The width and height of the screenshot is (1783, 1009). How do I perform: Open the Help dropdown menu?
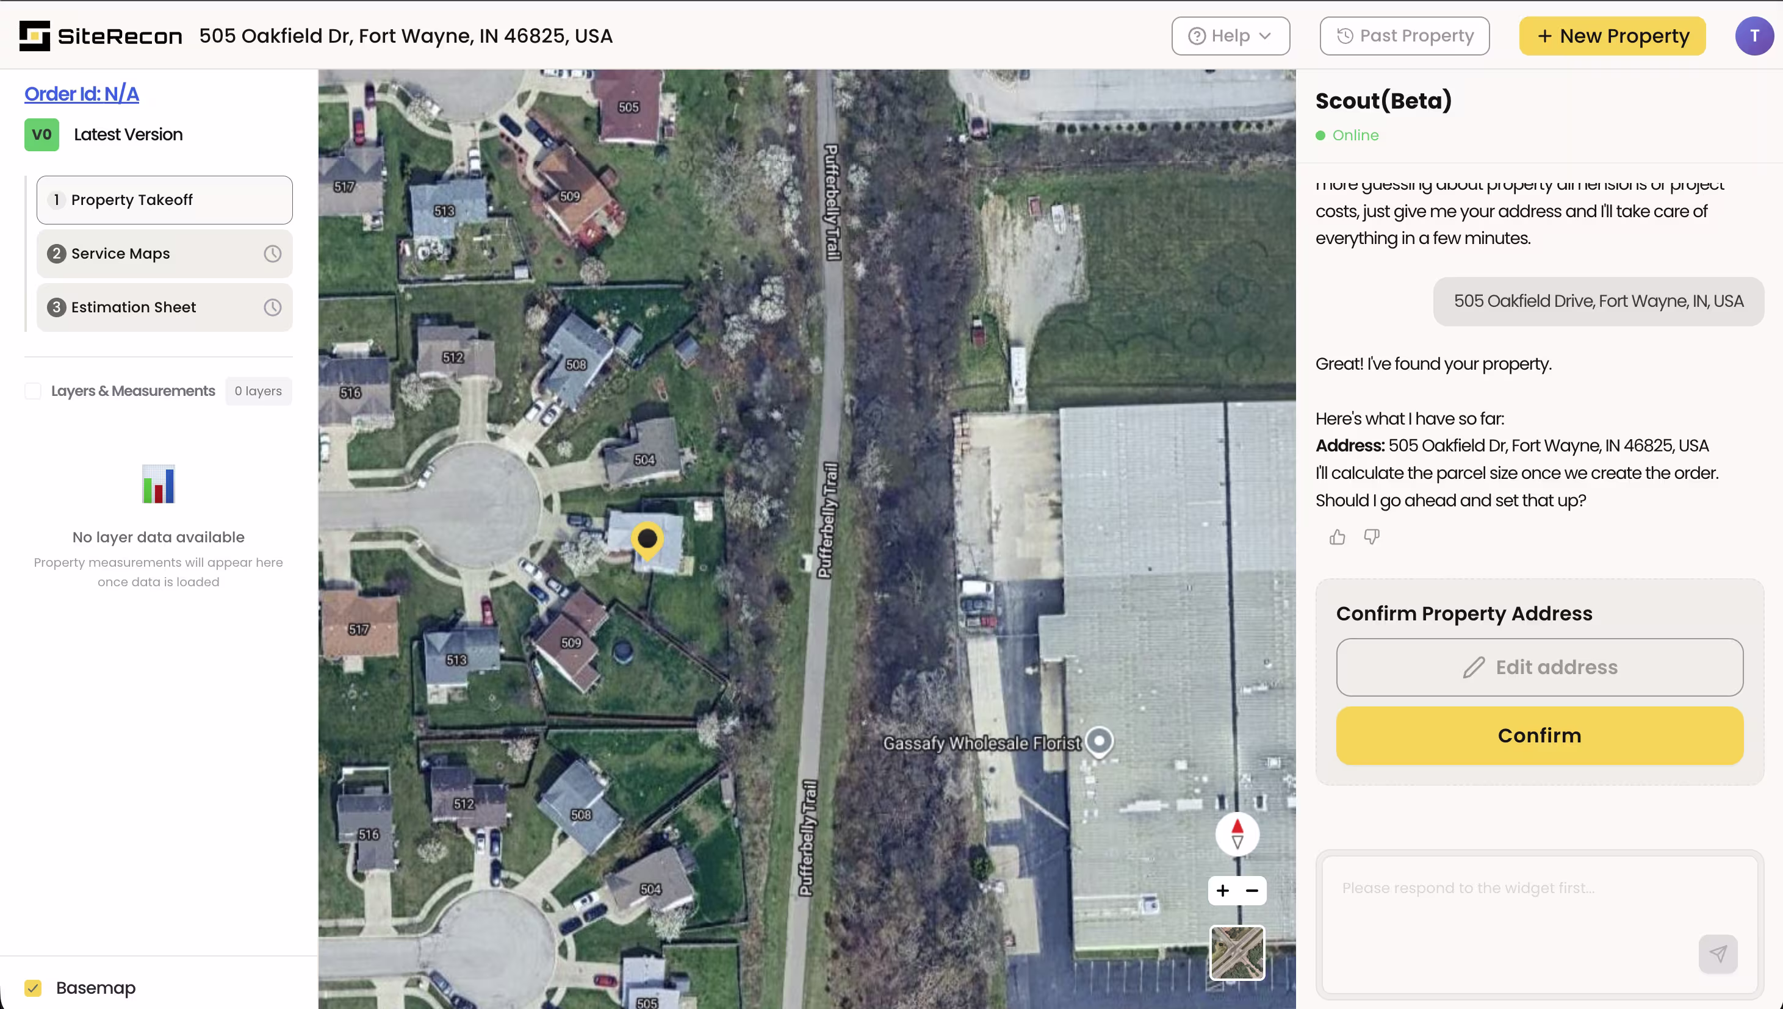pos(1230,36)
